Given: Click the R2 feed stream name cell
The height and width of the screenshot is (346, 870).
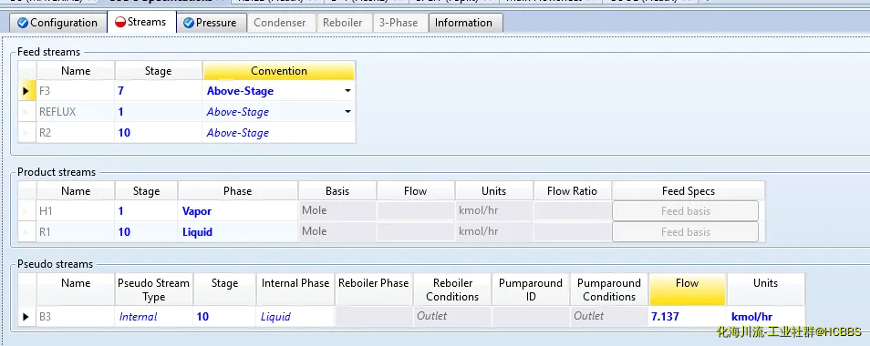Looking at the screenshot, I should tap(76, 133).
